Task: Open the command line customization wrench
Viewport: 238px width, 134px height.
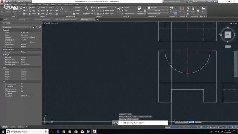Action: click(116, 123)
